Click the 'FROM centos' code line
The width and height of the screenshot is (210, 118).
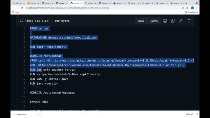pyautogui.click(x=39, y=29)
